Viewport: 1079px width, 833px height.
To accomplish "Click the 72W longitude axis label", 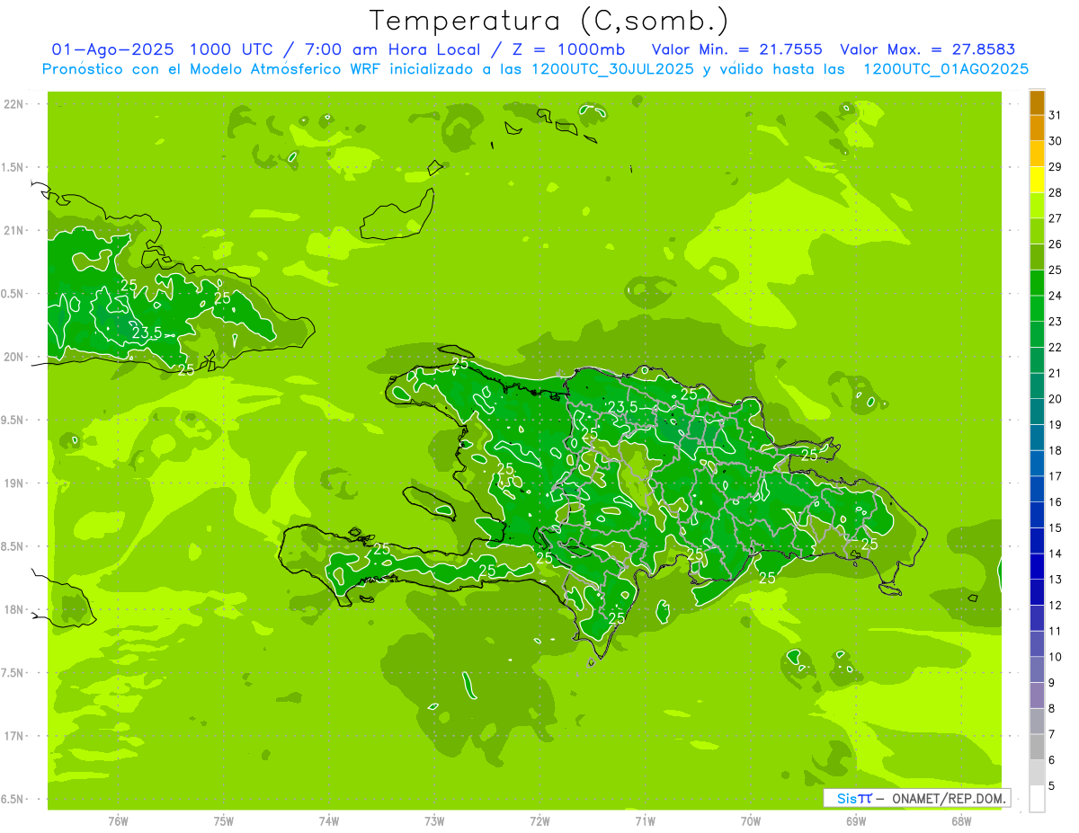I will click(x=539, y=821).
